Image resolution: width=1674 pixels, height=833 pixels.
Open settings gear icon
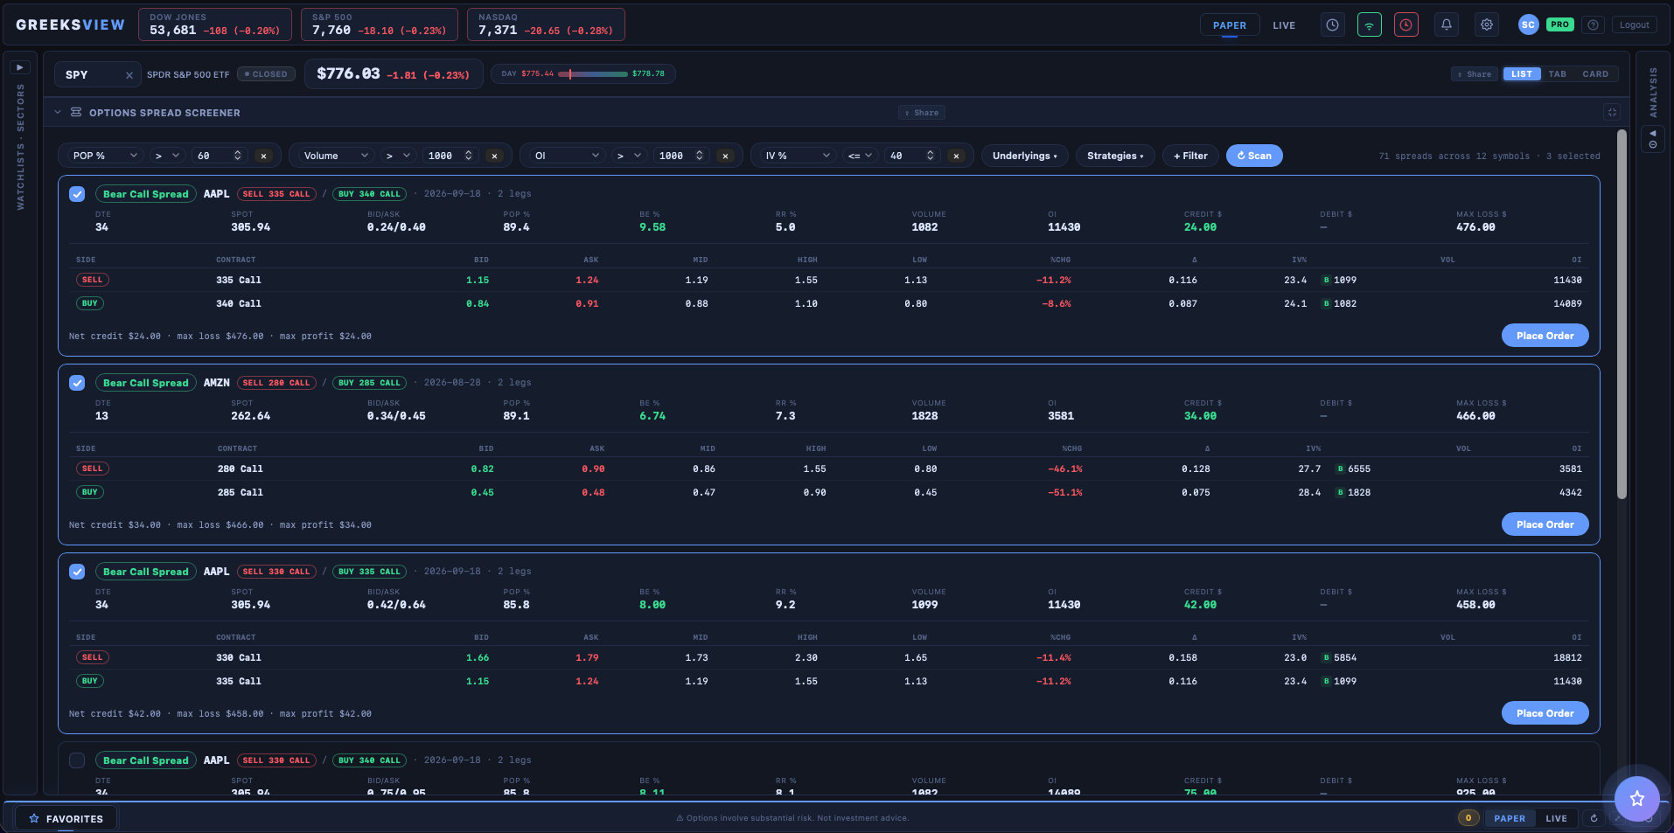[x=1487, y=25]
